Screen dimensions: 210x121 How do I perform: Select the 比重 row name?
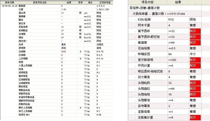21,9
